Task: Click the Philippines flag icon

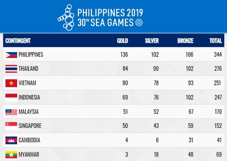Action: tap(11, 55)
